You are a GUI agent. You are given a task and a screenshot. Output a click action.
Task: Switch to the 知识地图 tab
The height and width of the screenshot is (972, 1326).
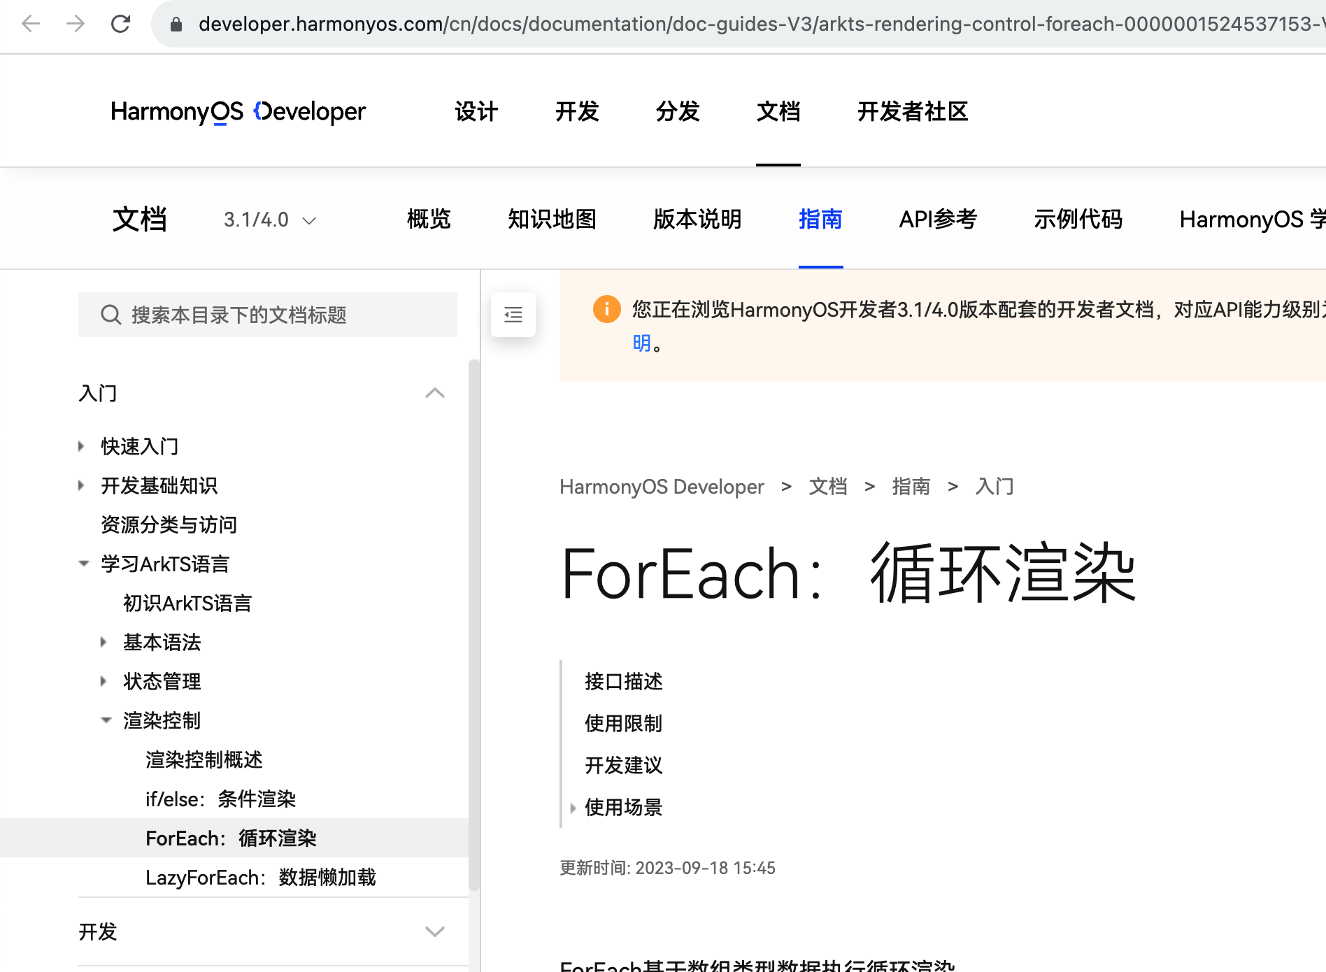point(552,220)
